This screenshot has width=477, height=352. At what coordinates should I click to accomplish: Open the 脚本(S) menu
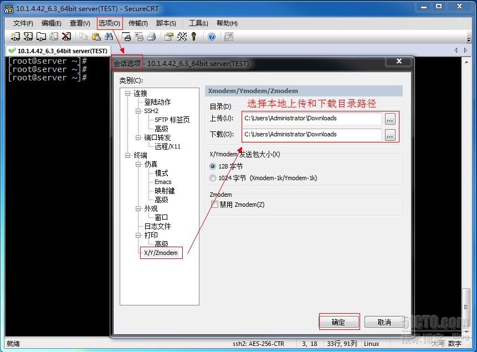tap(166, 23)
